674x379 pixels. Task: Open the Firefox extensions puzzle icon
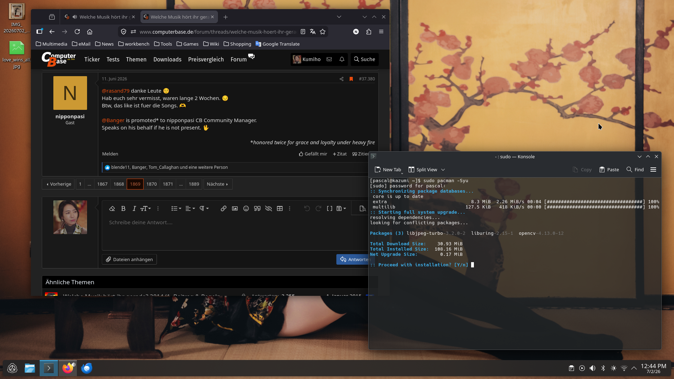[x=369, y=32]
